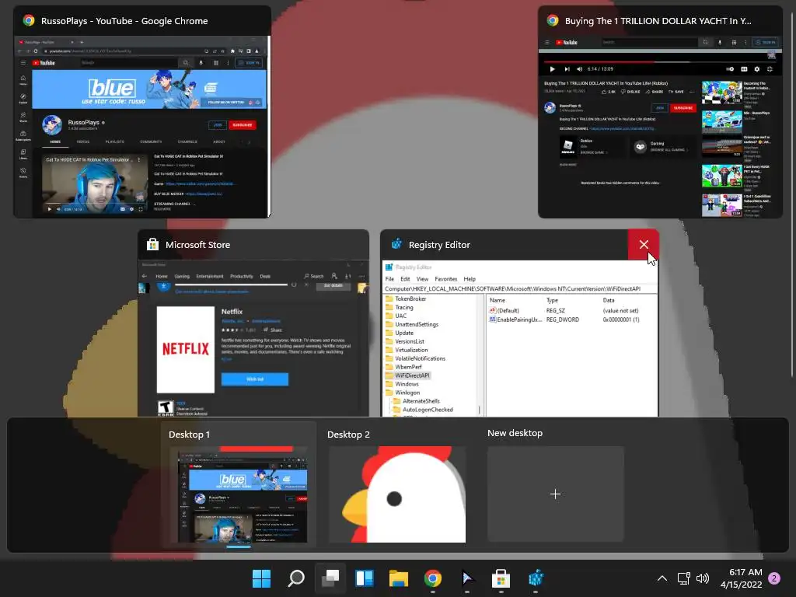Click the Microsoft Store window title

[x=198, y=245]
